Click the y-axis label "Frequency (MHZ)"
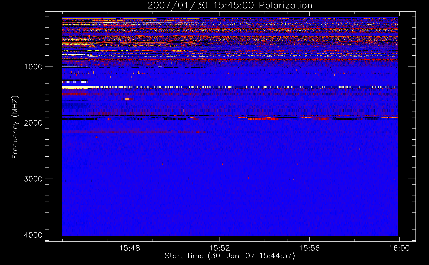Viewport: 429px width, 265px height. 15,127
